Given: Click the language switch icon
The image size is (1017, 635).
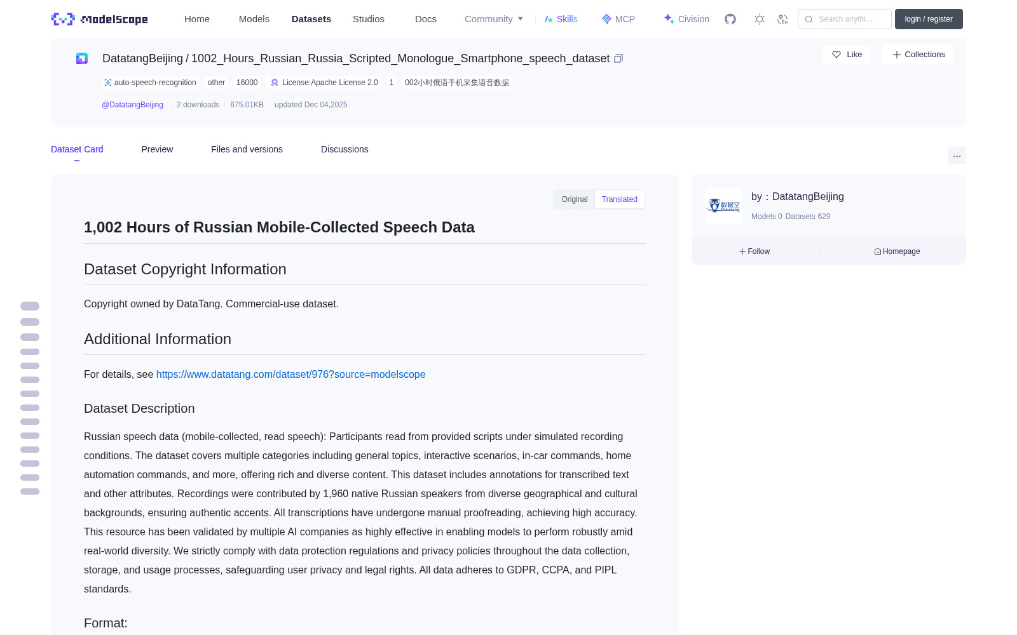Looking at the screenshot, I should click(782, 19).
